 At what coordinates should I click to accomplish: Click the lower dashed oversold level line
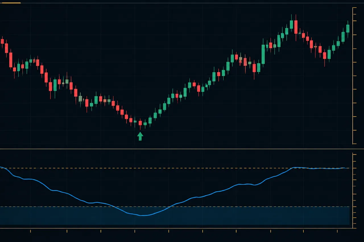pyautogui.click(x=175, y=207)
